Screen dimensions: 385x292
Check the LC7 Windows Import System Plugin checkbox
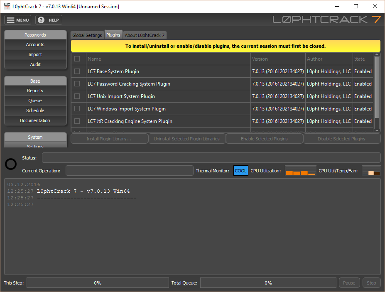pyautogui.click(x=77, y=108)
